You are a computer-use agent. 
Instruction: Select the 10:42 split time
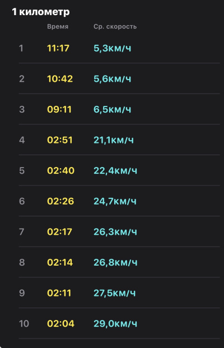point(60,79)
